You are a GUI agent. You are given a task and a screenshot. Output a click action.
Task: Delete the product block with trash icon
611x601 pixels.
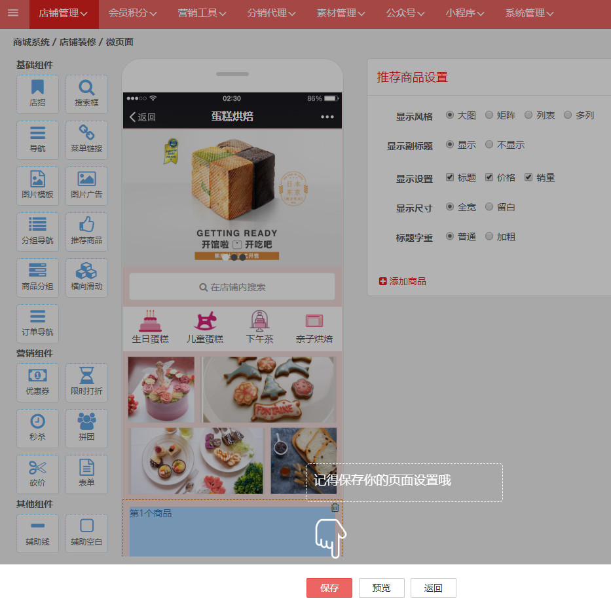335,507
